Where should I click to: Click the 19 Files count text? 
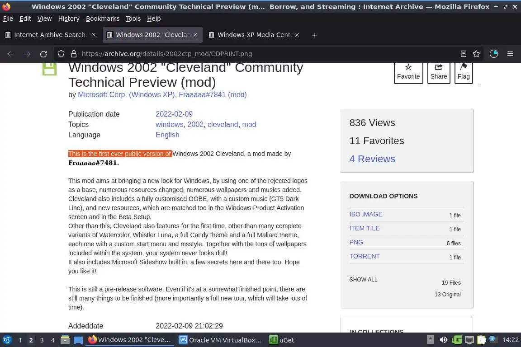[x=451, y=283]
